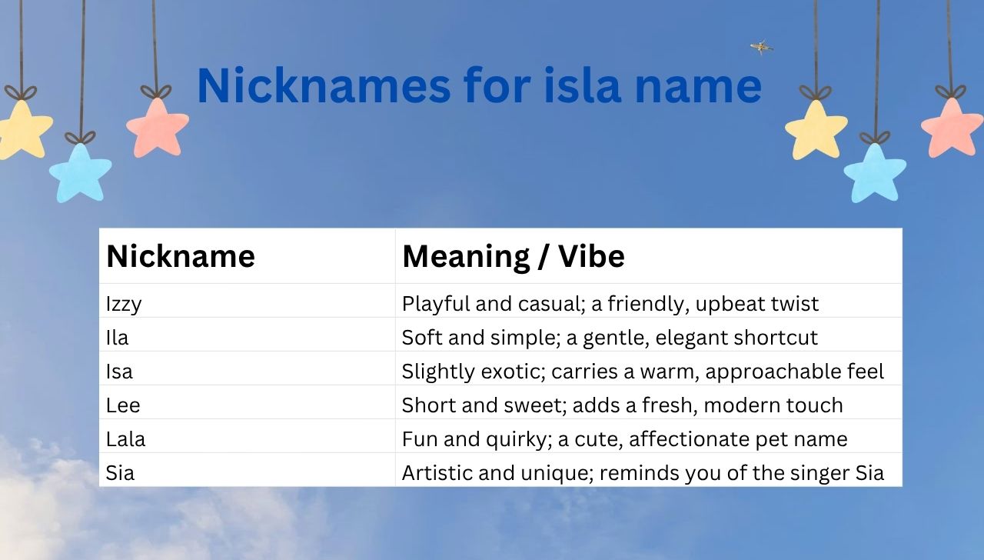The image size is (984, 560).
Task: Select the "Izzy" nickname cell
Action: [x=124, y=304]
